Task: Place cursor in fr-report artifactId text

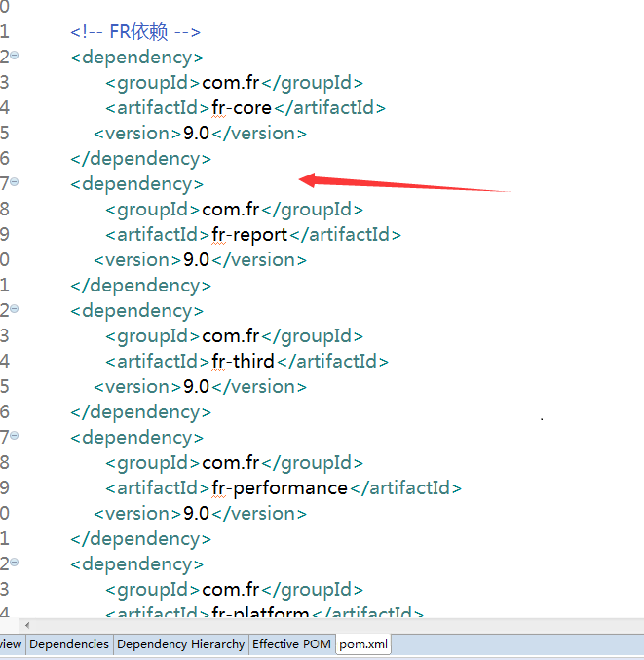Action: point(249,235)
